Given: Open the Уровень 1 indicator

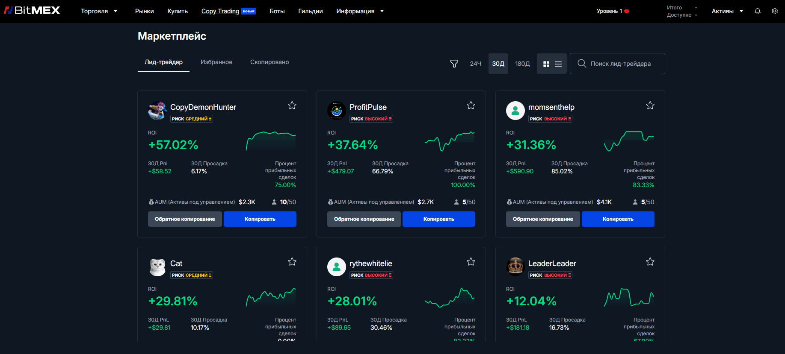Looking at the screenshot, I should (613, 11).
